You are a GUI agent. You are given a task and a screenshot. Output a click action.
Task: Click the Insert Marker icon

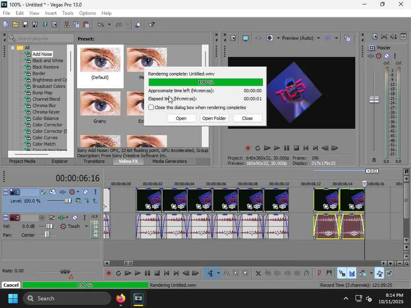click(319, 274)
